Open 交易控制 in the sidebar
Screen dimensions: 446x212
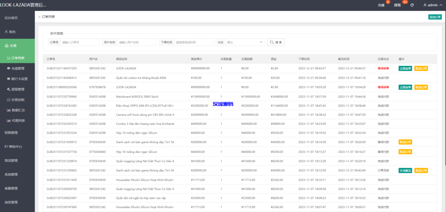click(18, 99)
